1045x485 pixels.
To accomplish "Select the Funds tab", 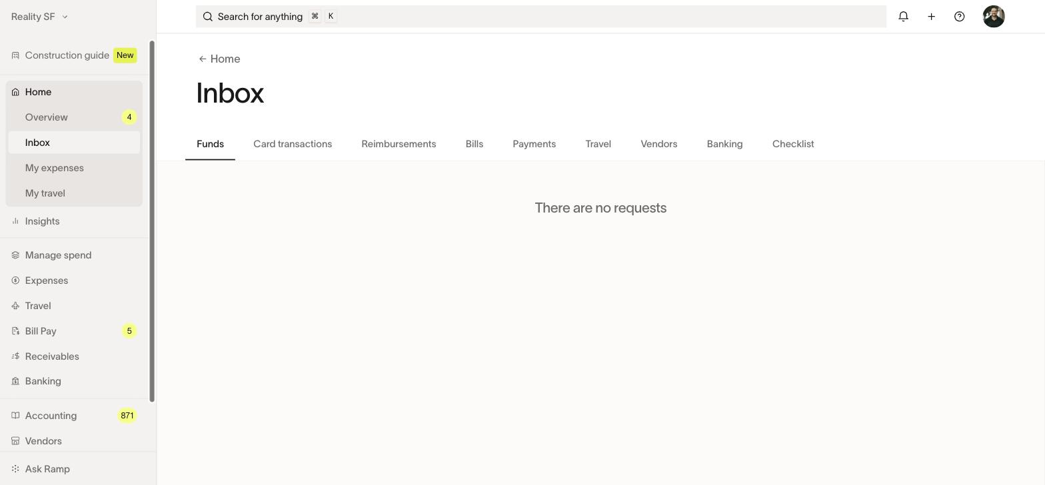I will [x=210, y=144].
